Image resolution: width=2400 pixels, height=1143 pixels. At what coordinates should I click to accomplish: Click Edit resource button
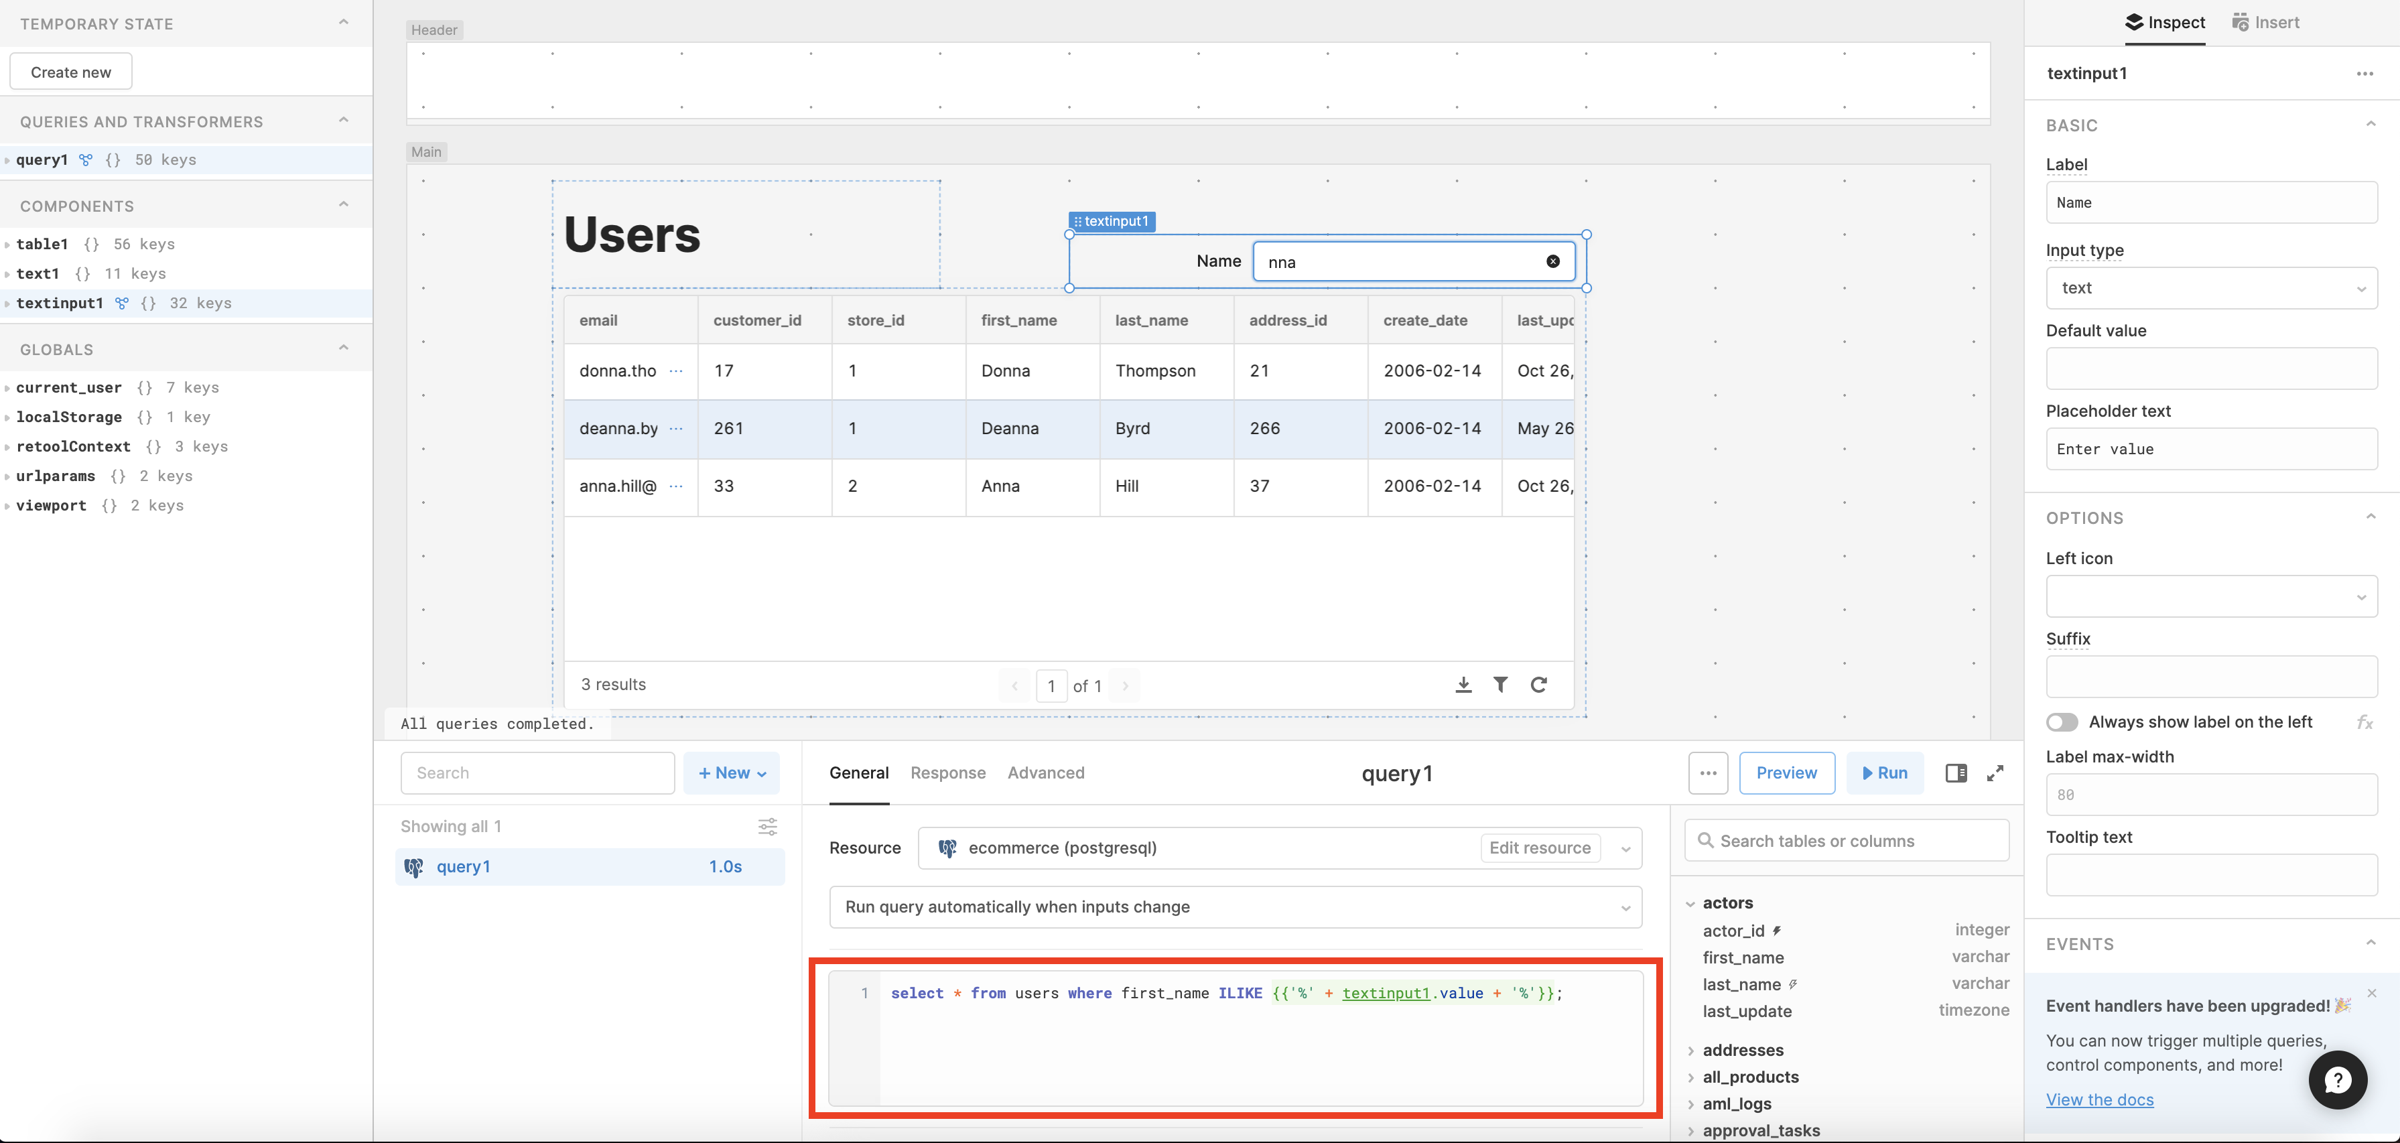[1540, 849]
